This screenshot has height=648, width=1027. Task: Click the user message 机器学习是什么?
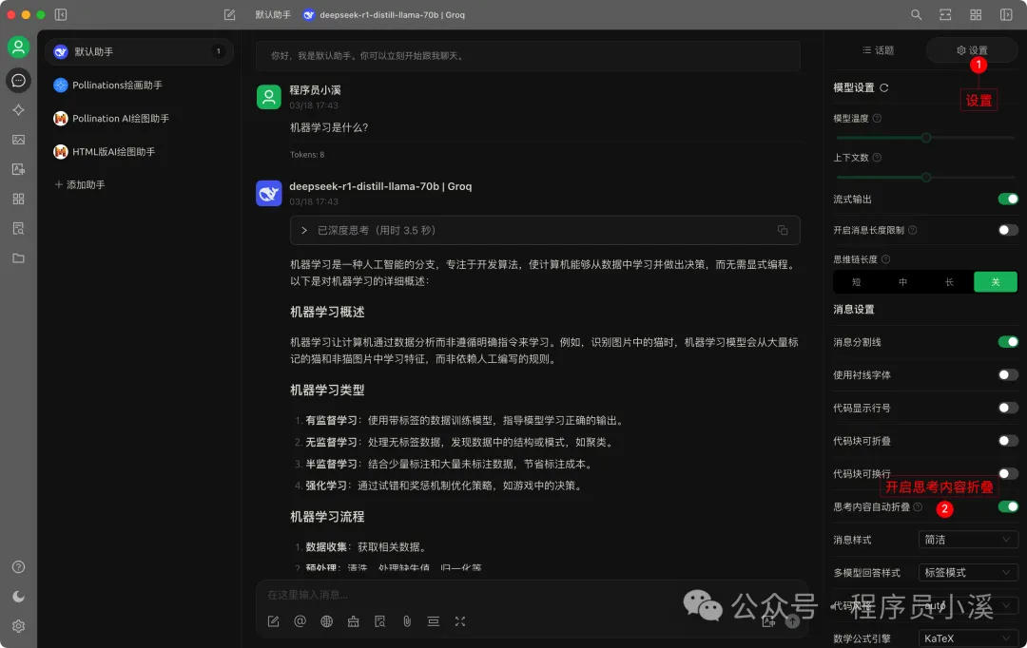tap(329, 127)
